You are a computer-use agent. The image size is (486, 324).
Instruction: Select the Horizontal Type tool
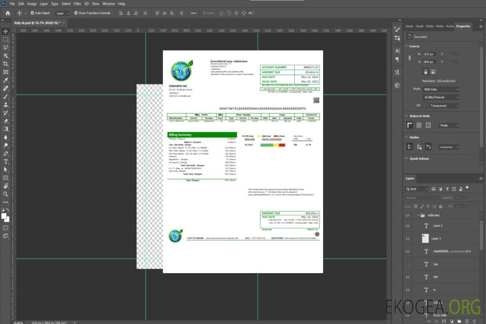pos(5,162)
